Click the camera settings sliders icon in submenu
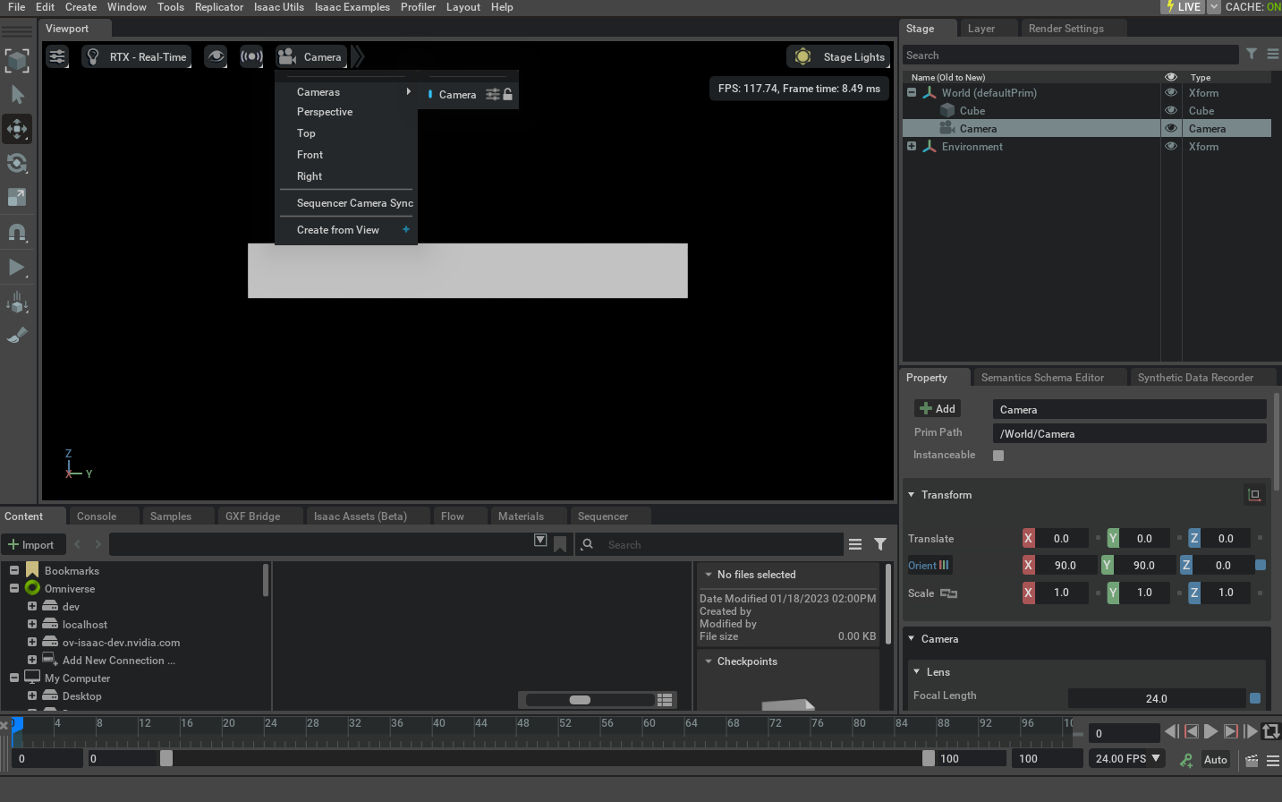1282x802 pixels. click(492, 94)
